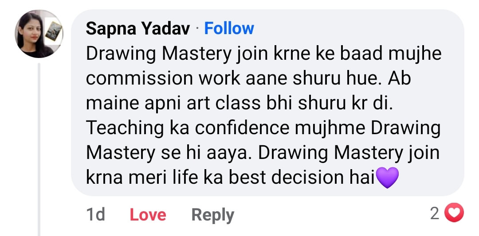The height and width of the screenshot is (236, 479).
Task: Click the Sapna Yadav commenter name
Action: (138, 29)
